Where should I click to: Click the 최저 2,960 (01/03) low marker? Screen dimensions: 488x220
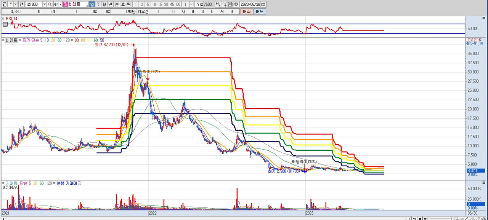[x=284, y=172]
